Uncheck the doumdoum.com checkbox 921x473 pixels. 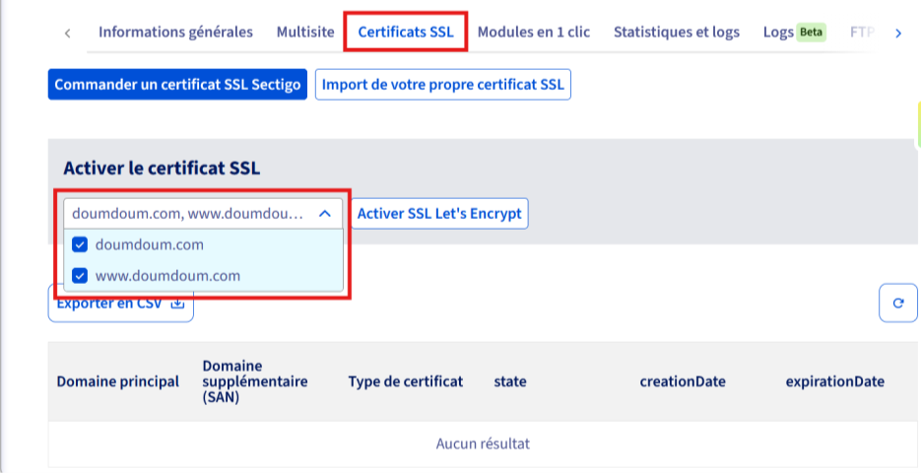click(x=81, y=245)
